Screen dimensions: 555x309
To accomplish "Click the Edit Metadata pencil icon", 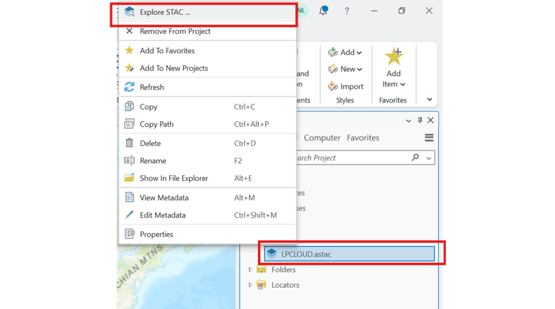I will click(130, 215).
